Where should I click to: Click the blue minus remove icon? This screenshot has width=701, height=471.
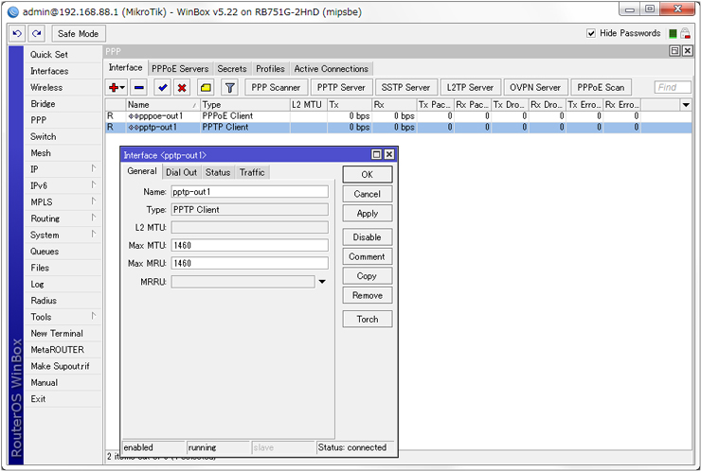[x=139, y=87]
